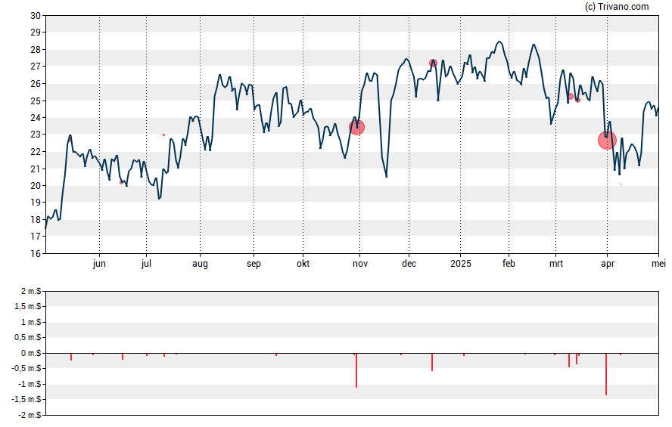Click the 'sep' month label
Image resolution: width=672 pixels, height=427 pixels.
click(254, 264)
